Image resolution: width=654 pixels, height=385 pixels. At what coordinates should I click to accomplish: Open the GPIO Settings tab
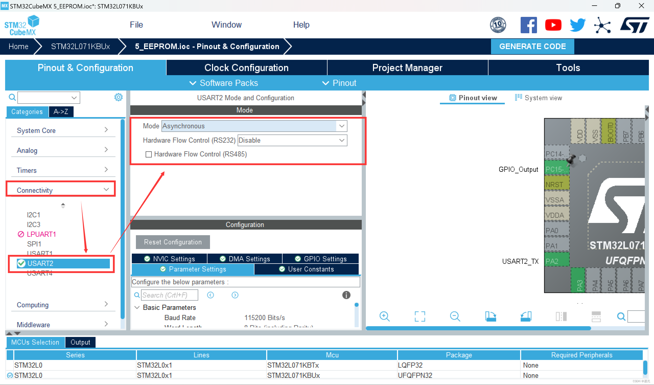pyautogui.click(x=321, y=258)
